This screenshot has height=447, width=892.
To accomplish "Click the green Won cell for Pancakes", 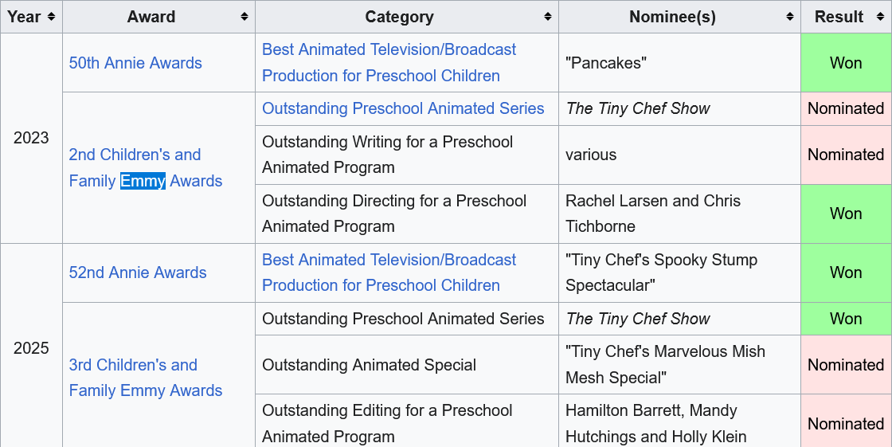I will (846, 63).
